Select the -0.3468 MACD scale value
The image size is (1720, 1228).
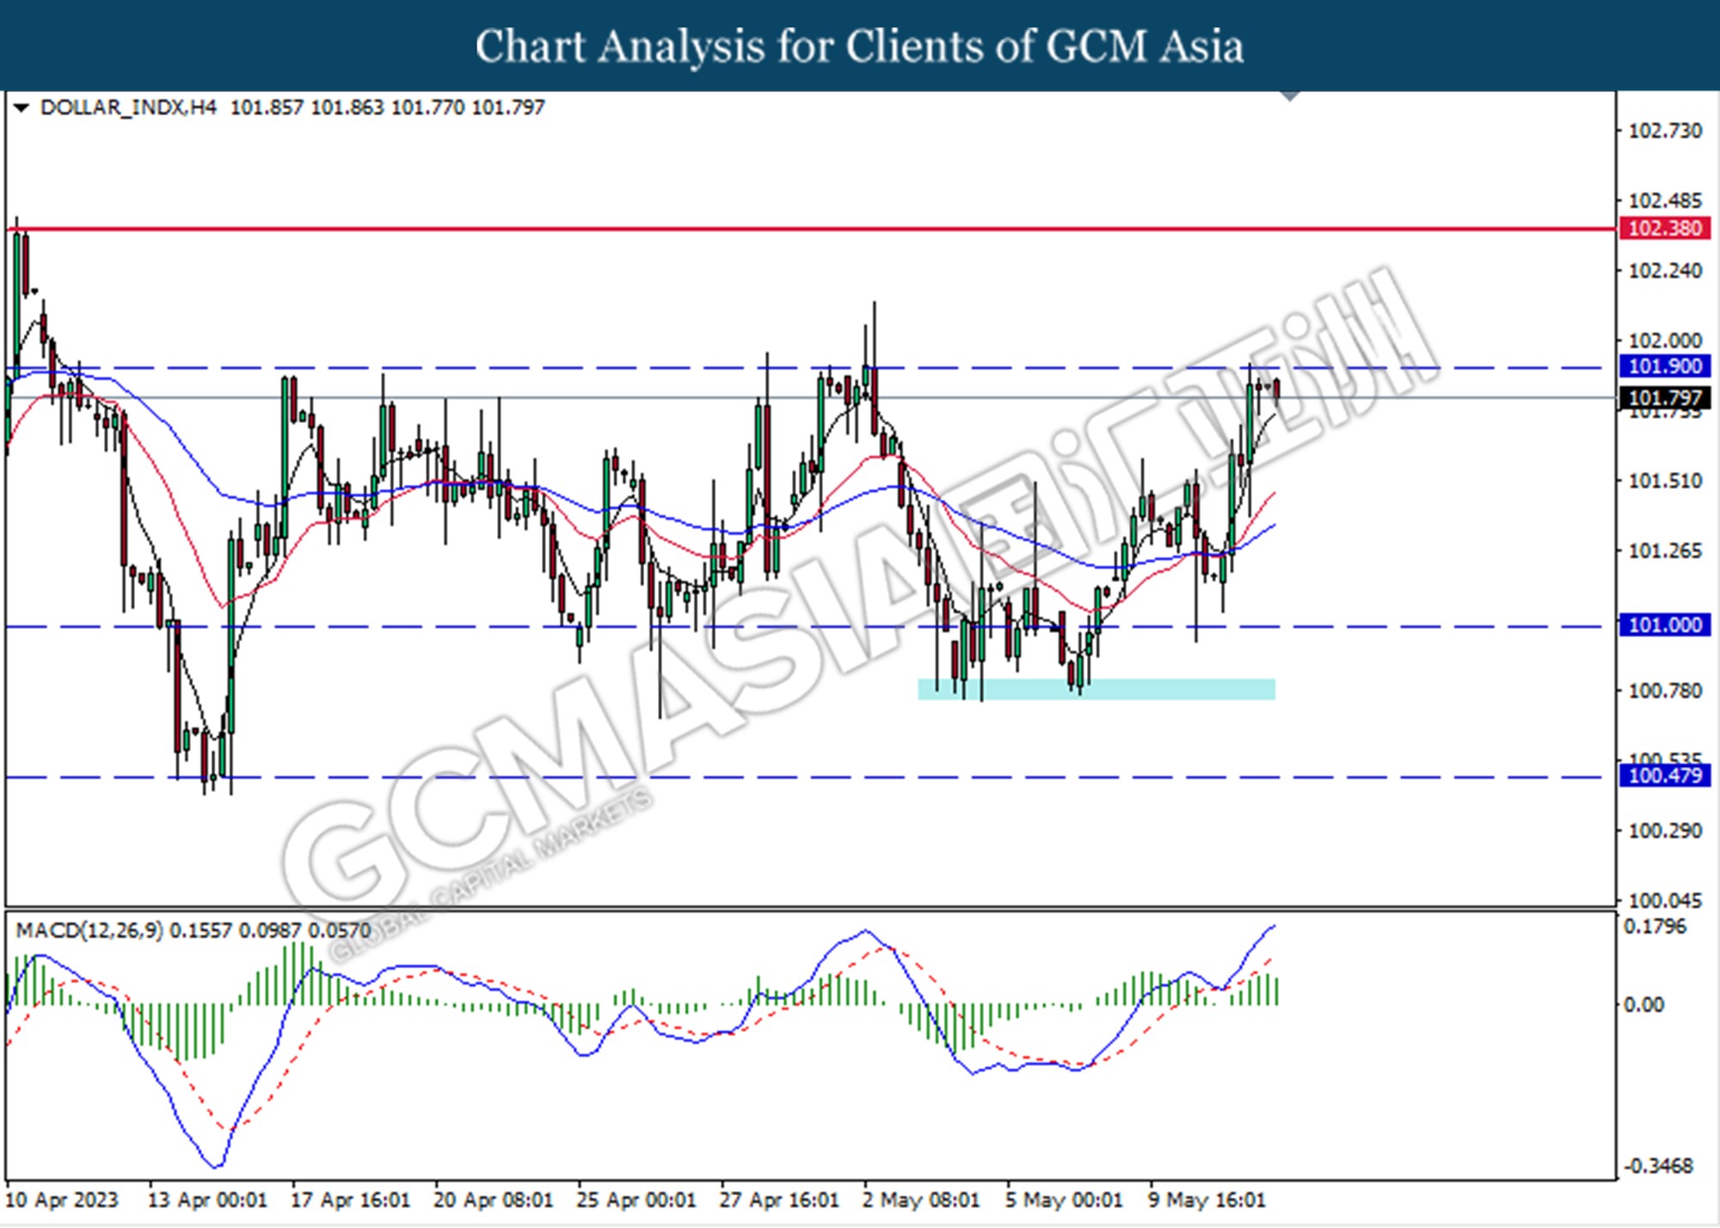click(x=1657, y=1166)
